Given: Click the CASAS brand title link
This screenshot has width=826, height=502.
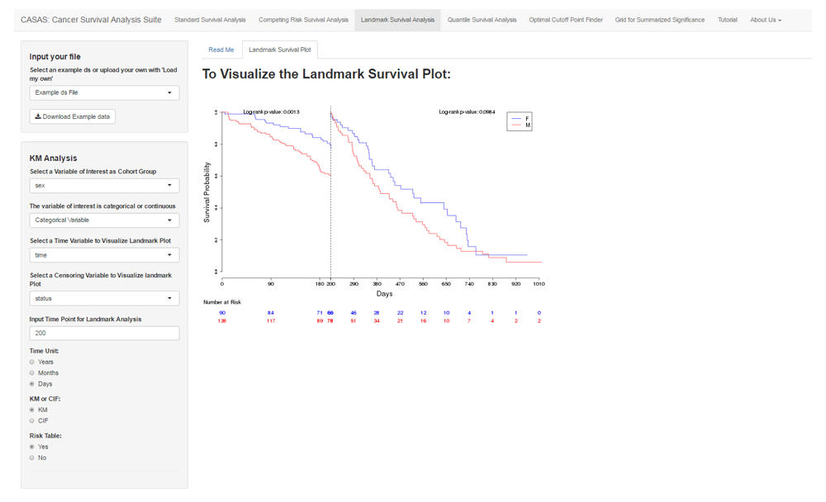Looking at the screenshot, I should point(91,20).
